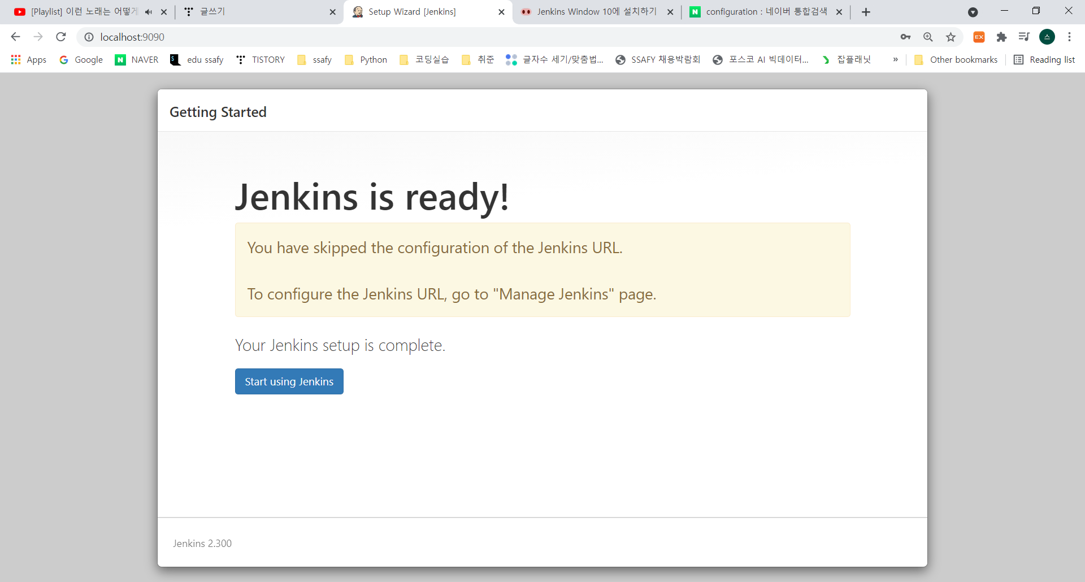
Task: Open the 코딩실습 bookmark folder
Action: click(x=424, y=59)
